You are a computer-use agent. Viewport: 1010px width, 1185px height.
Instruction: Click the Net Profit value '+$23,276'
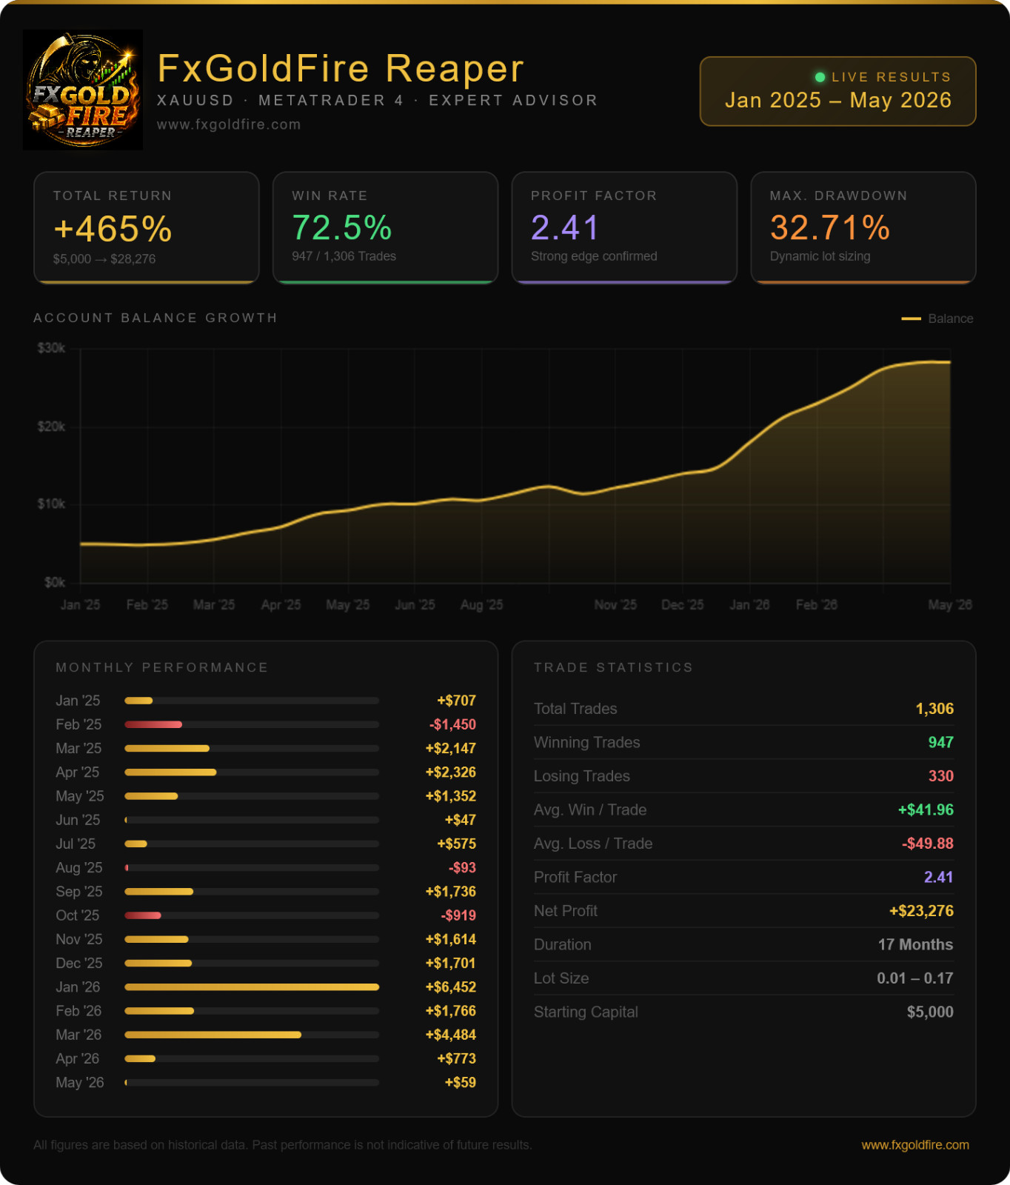921,911
